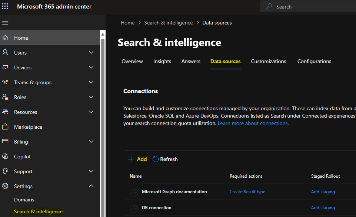The height and width of the screenshot is (217, 356).
Task: Click the Resources printer icon
Action: point(5,112)
